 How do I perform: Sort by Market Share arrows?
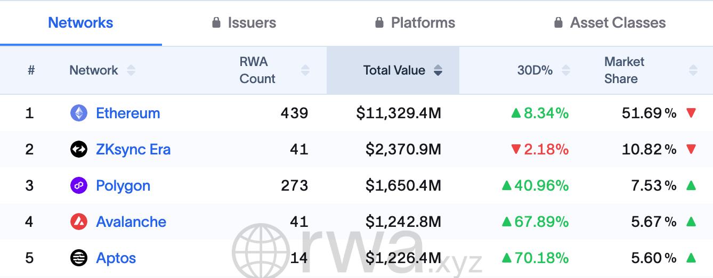click(693, 70)
